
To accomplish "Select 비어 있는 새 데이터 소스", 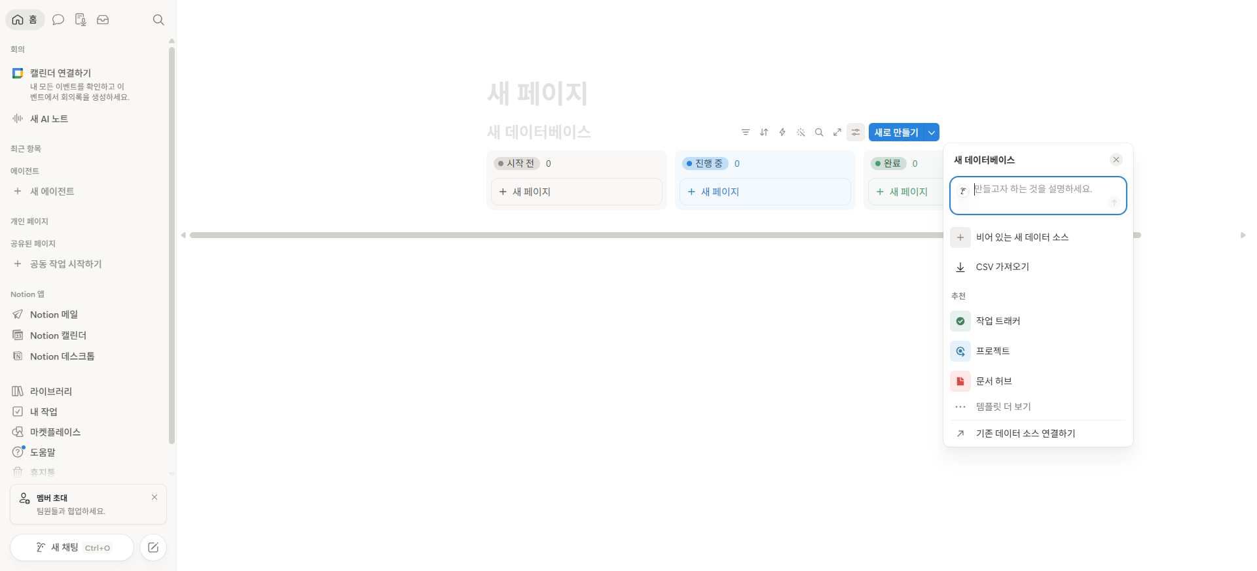I will coord(1038,237).
